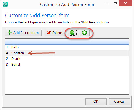
Task: Move selected fact up with green up arrow
Action: click(72, 33)
